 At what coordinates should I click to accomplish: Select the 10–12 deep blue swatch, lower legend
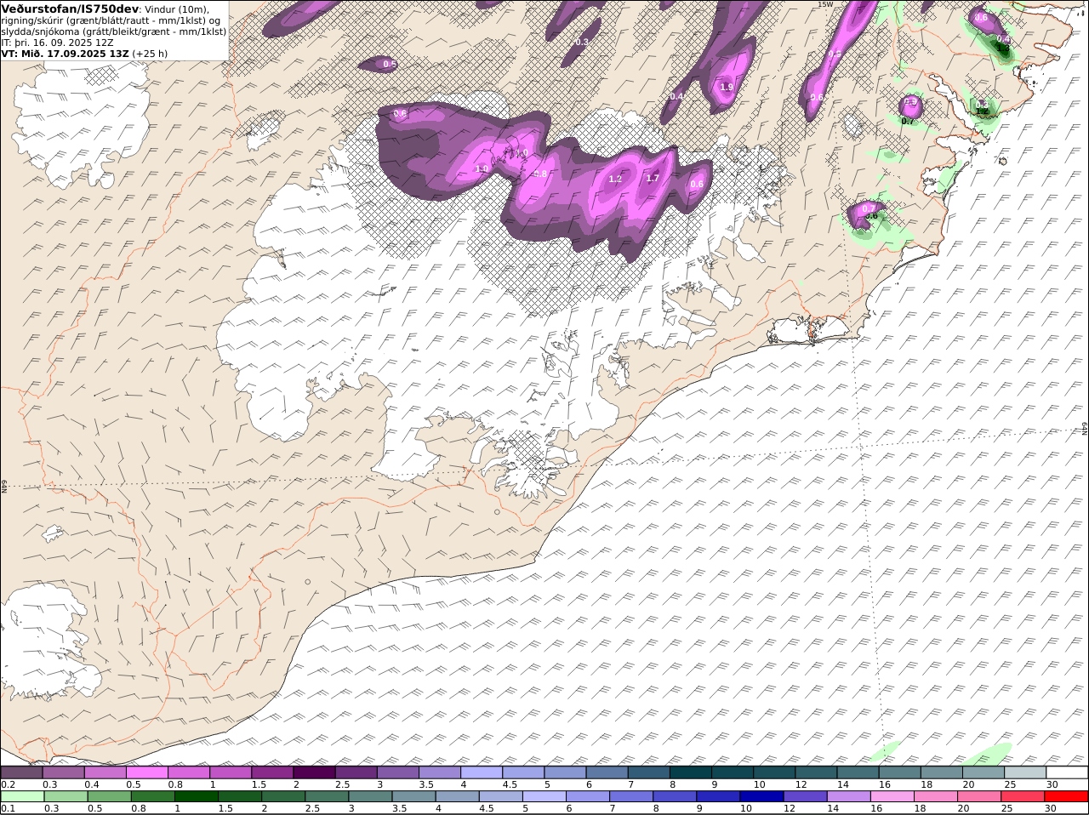click(761, 797)
